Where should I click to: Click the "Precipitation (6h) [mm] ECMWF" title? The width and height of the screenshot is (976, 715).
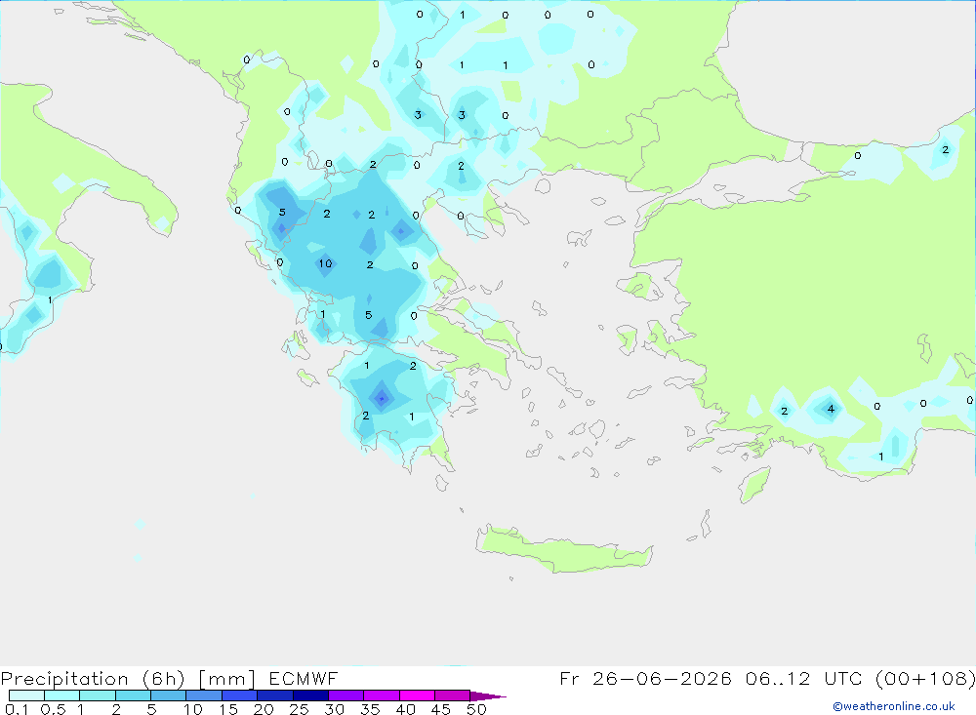point(169,678)
